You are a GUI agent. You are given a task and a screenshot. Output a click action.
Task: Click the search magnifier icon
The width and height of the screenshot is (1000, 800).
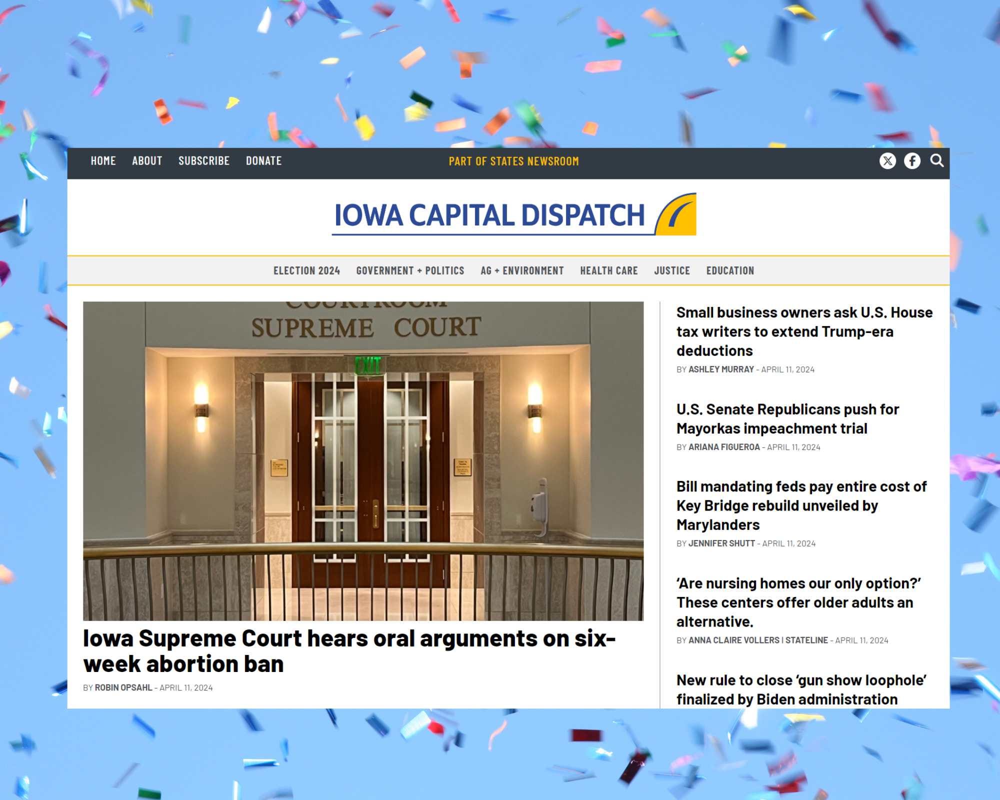937,160
